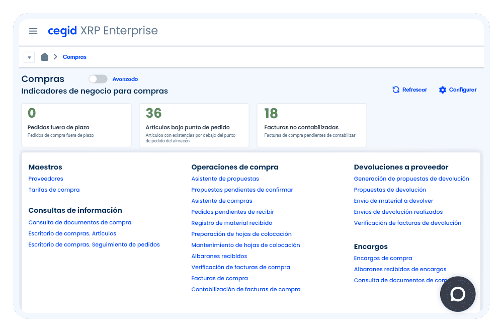Viewport: 503px width, 332px height.
Task: Open Encargos de compra
Action: coord(383,258)
